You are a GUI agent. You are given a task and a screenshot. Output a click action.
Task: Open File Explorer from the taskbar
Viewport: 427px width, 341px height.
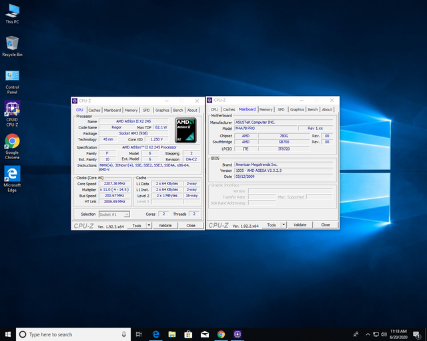pos(172,334)
